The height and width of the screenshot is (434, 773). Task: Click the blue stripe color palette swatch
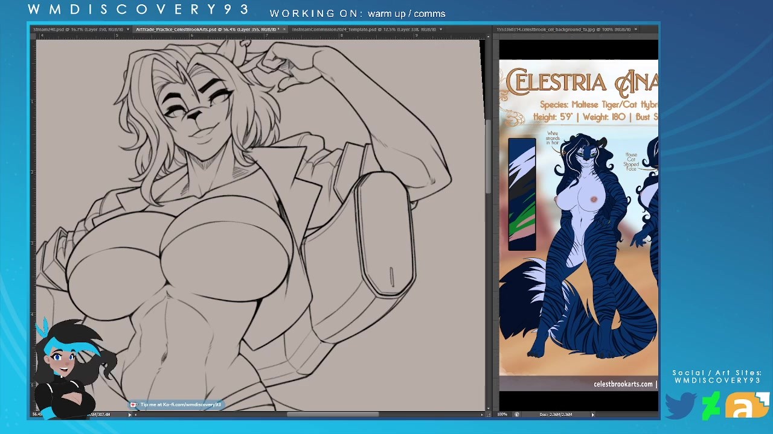point(522,194)
